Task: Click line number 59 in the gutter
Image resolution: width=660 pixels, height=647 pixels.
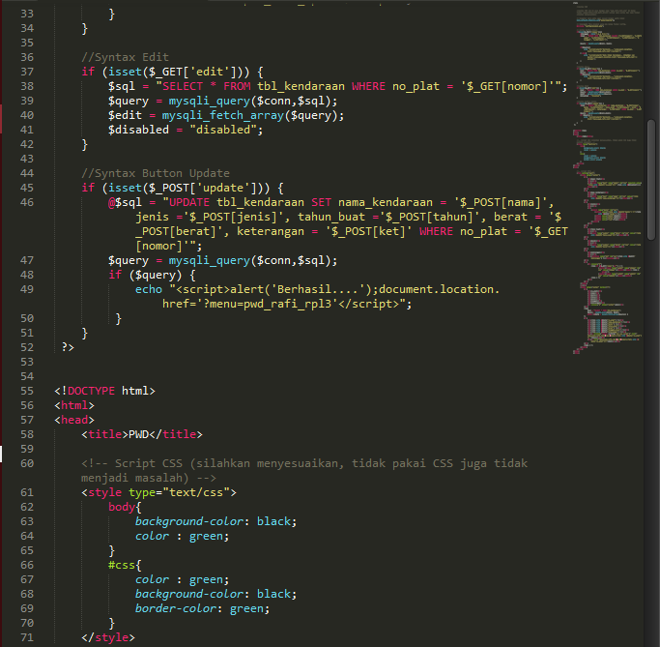Action: click(27, 449)
